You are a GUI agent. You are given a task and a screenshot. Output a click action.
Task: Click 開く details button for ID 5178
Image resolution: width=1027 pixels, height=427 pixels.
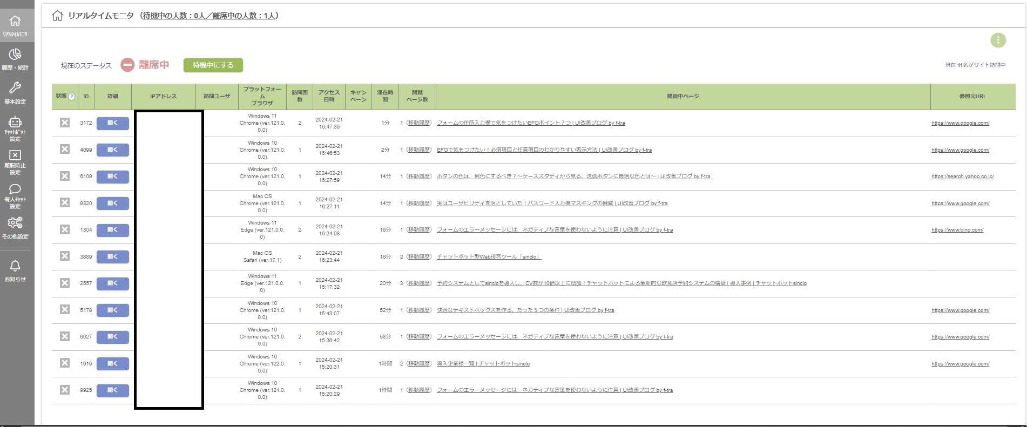[x=113, y=310]
